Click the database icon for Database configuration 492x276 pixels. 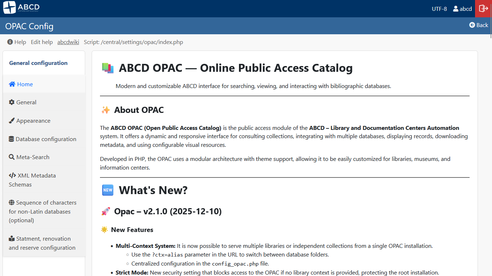tap(11, 139)
